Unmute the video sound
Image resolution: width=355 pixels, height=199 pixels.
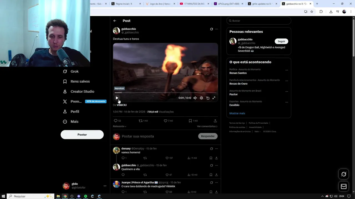pos(195,98)
